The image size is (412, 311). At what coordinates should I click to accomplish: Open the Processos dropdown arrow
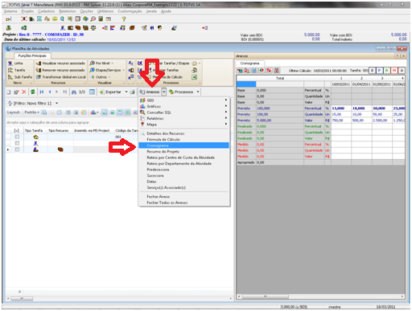(x=198, y=92)
